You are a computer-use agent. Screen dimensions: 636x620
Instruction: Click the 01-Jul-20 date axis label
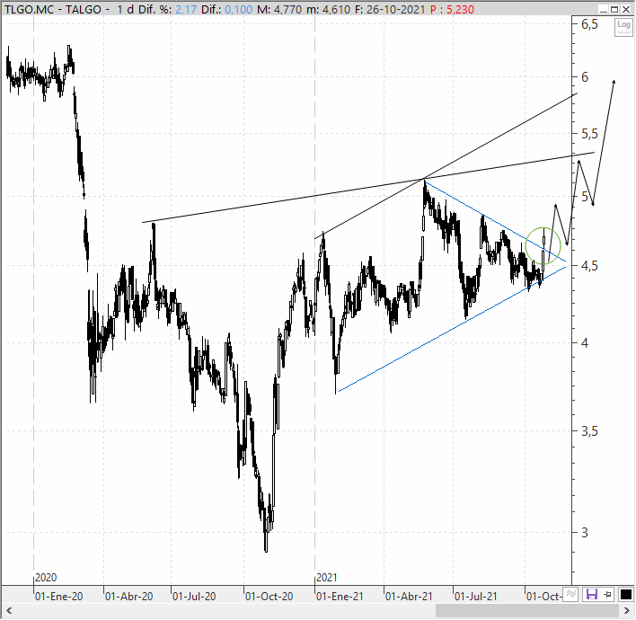coord(194,597)
